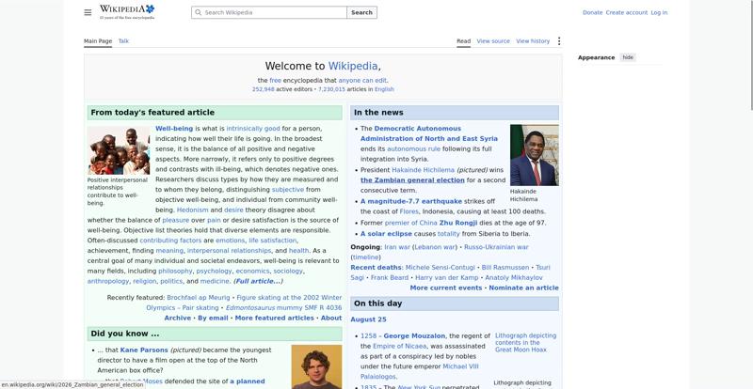Open the three-dot more options menu
This screenshot has width=753, height=389.
(558, 41)
